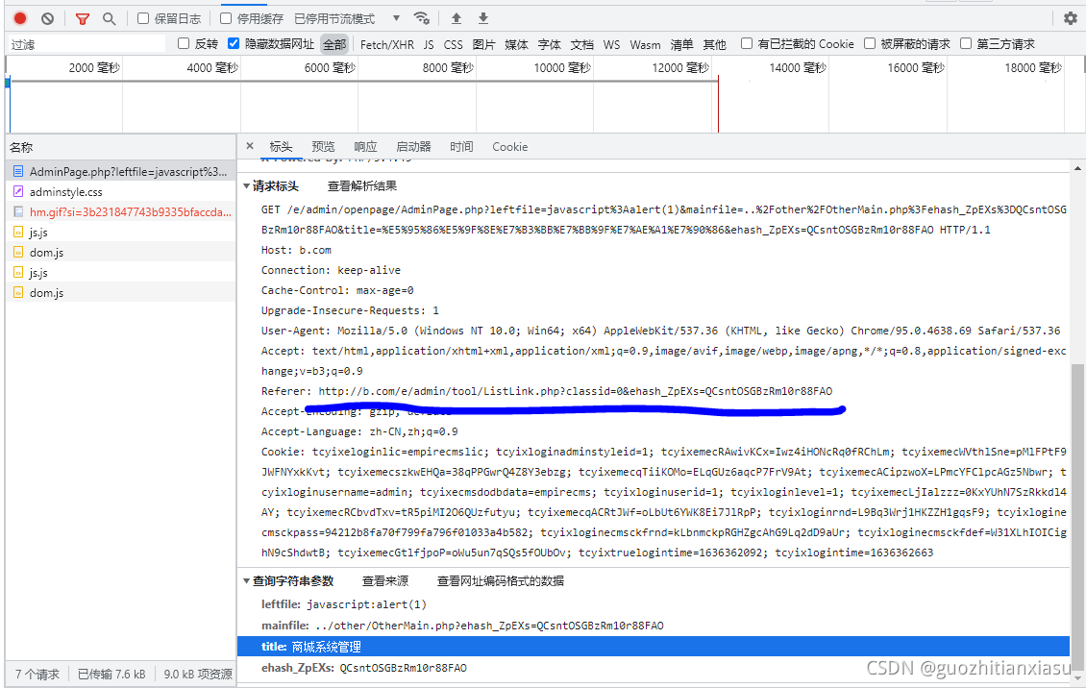Toggle 反转 filter checkbox
1086x688 pixels.
184,43
